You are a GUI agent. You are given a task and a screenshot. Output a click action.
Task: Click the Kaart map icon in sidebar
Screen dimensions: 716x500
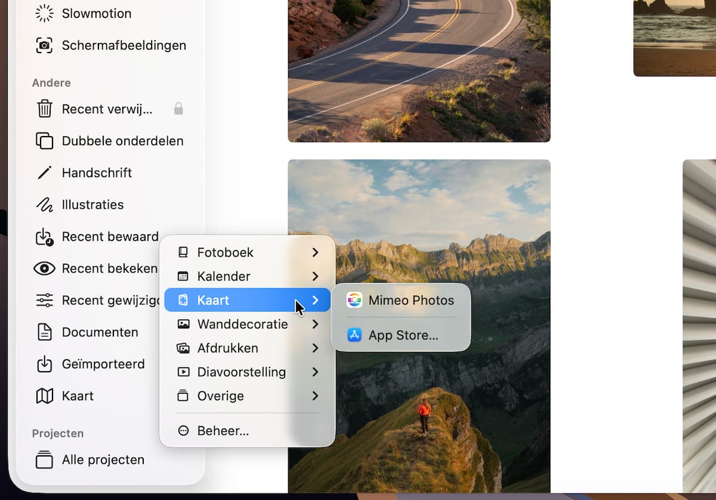pyautogui.click(x=44, y=396)
